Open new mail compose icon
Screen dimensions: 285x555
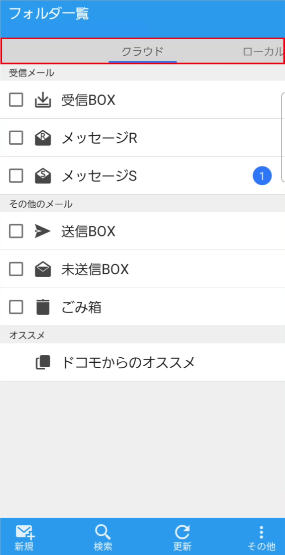point(25,533)
